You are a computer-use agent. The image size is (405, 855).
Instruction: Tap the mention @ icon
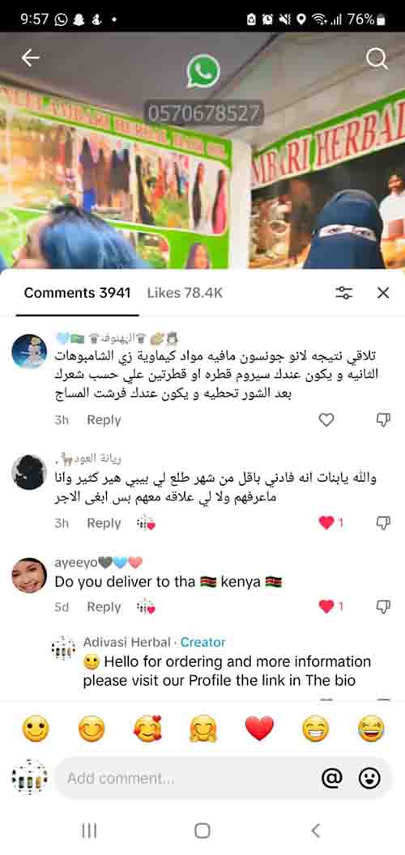[x=331, y=779]
